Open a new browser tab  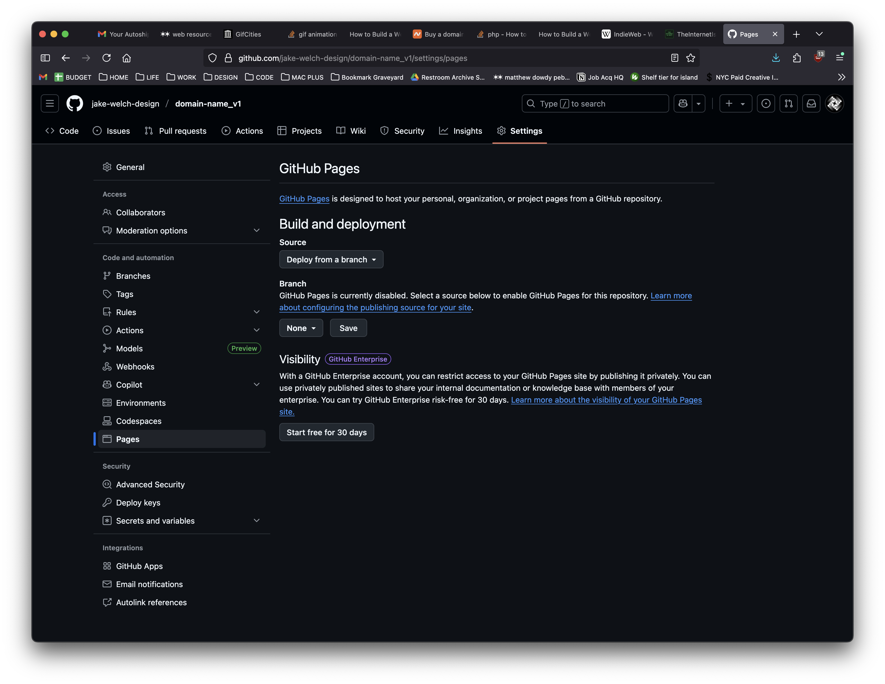(x=796, y=34)
